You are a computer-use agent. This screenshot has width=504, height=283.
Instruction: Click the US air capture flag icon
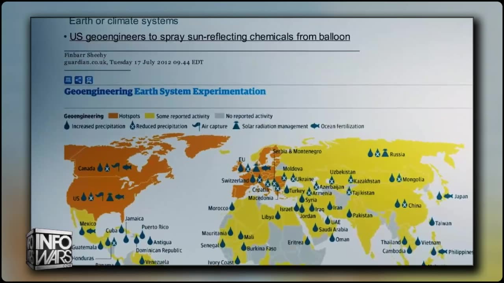100,196
